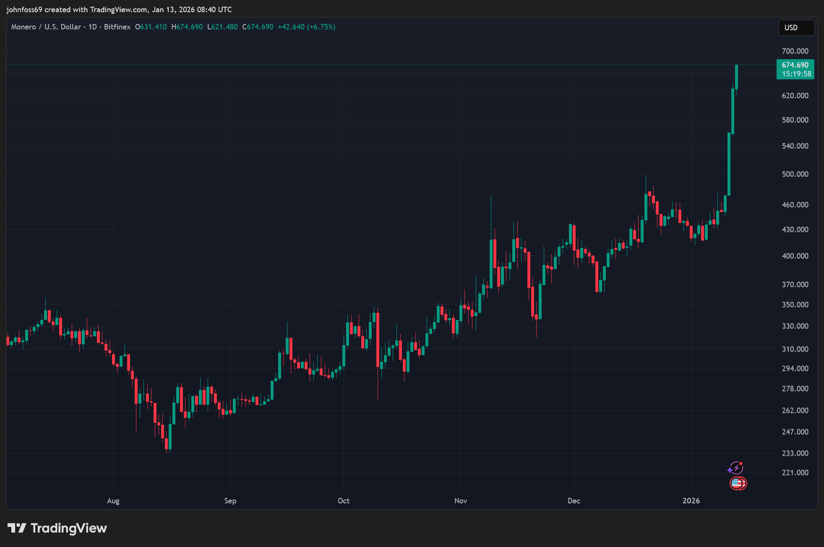Open the USD currency selector
824x547 pixels.
[x=796, y=28]
